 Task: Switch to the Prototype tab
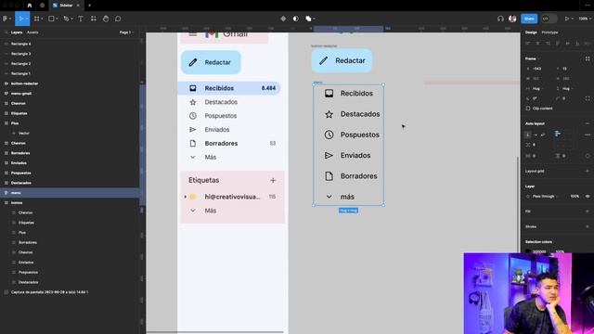click(549, 32)
